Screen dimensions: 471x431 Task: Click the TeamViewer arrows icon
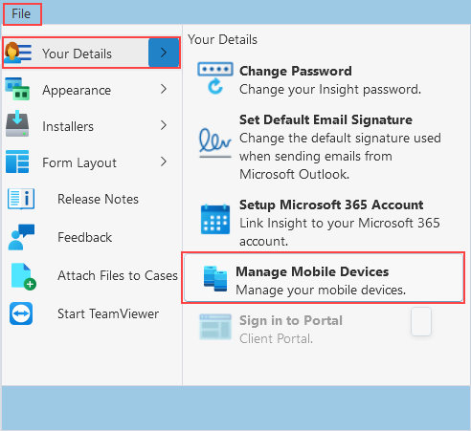pyautogui.click(x=21, y=313)
